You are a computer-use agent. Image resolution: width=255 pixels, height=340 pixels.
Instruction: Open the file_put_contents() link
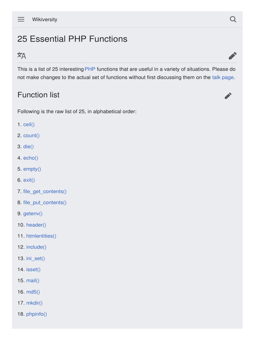[x=45, y=203]
